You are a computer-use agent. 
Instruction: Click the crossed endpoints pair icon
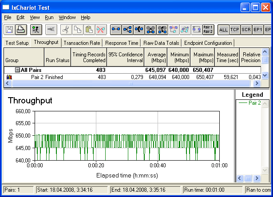[150, 30]
